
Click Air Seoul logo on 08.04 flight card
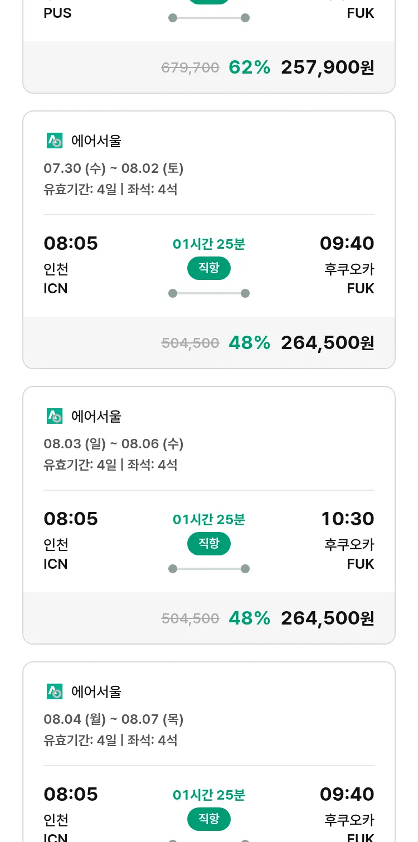pos(55,691)
